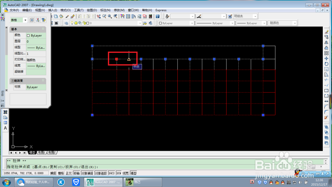
Task: Switch to the 布局2 layout tab
Action: 52,153
